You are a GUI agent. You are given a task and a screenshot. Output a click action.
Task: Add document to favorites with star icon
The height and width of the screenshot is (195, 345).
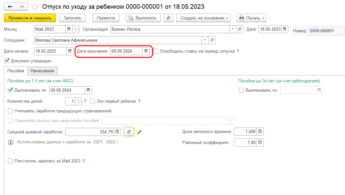pos(35,7)
